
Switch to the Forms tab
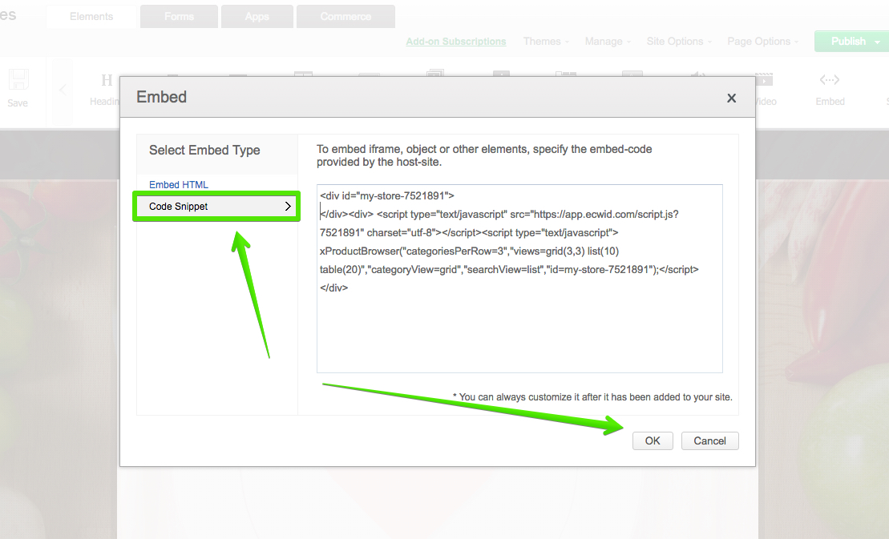point(179,17)
